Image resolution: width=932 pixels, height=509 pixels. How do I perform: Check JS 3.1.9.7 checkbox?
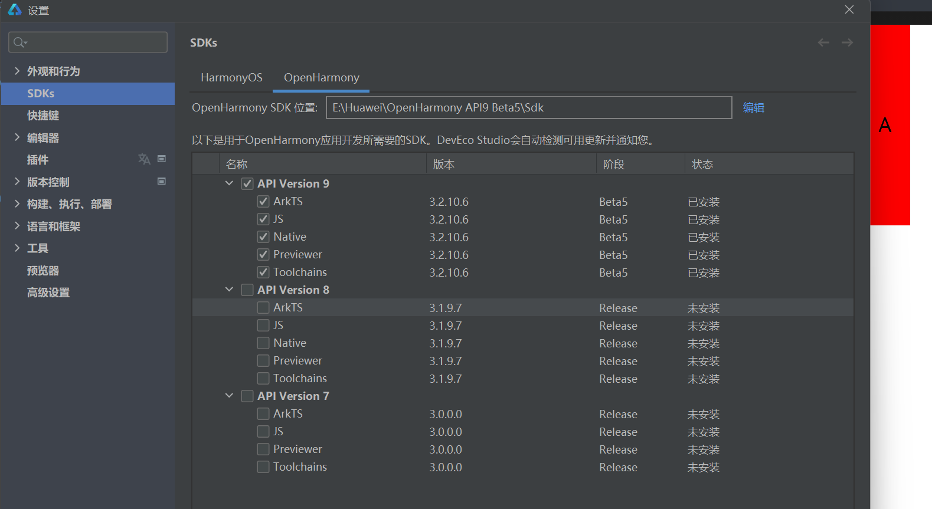point(263,325)
